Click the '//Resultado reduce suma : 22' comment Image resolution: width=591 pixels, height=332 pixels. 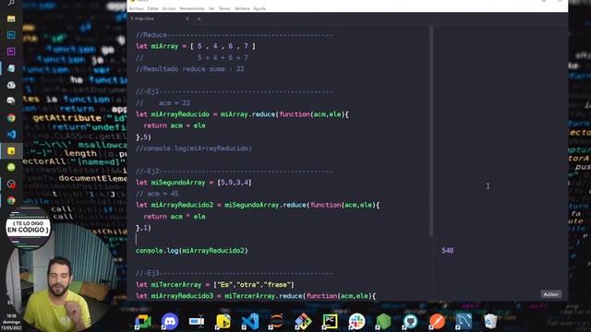tap(190, 69)
